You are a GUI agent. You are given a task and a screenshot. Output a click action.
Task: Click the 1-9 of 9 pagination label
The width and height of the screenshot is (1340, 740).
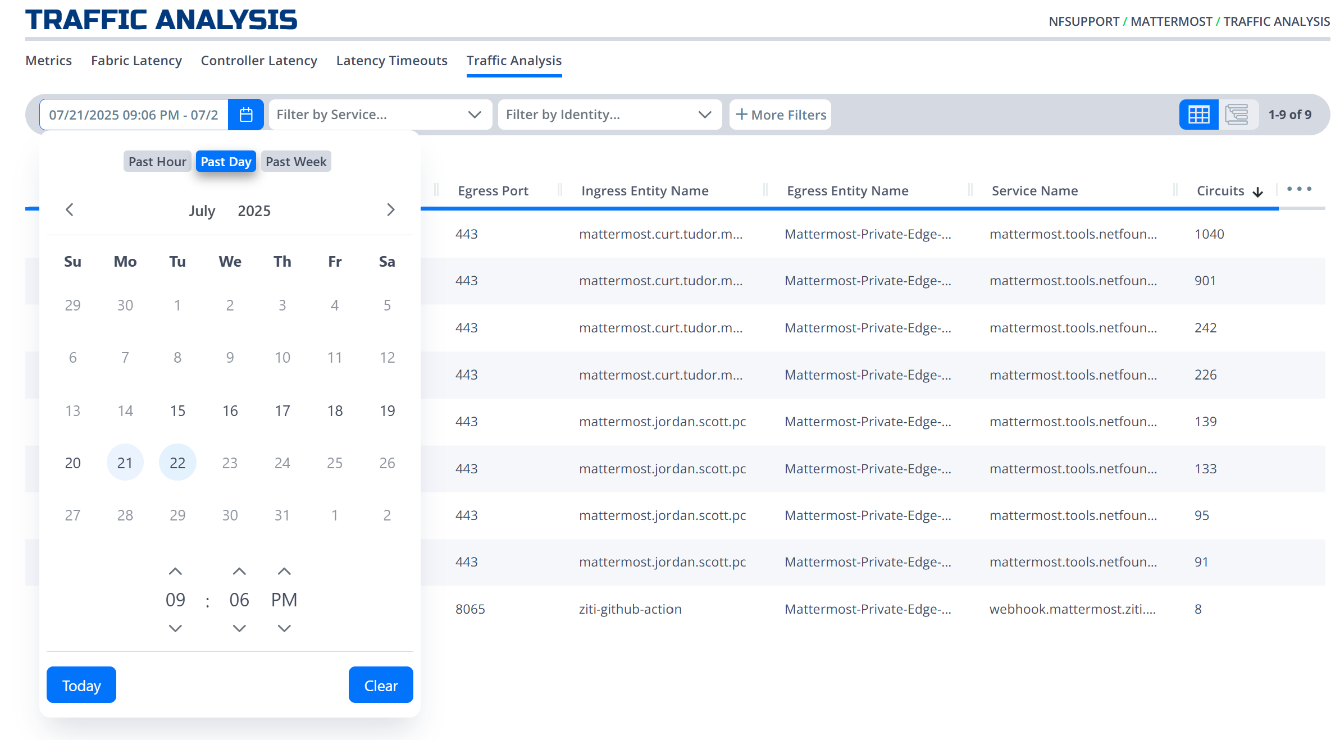click(1290, 115)
